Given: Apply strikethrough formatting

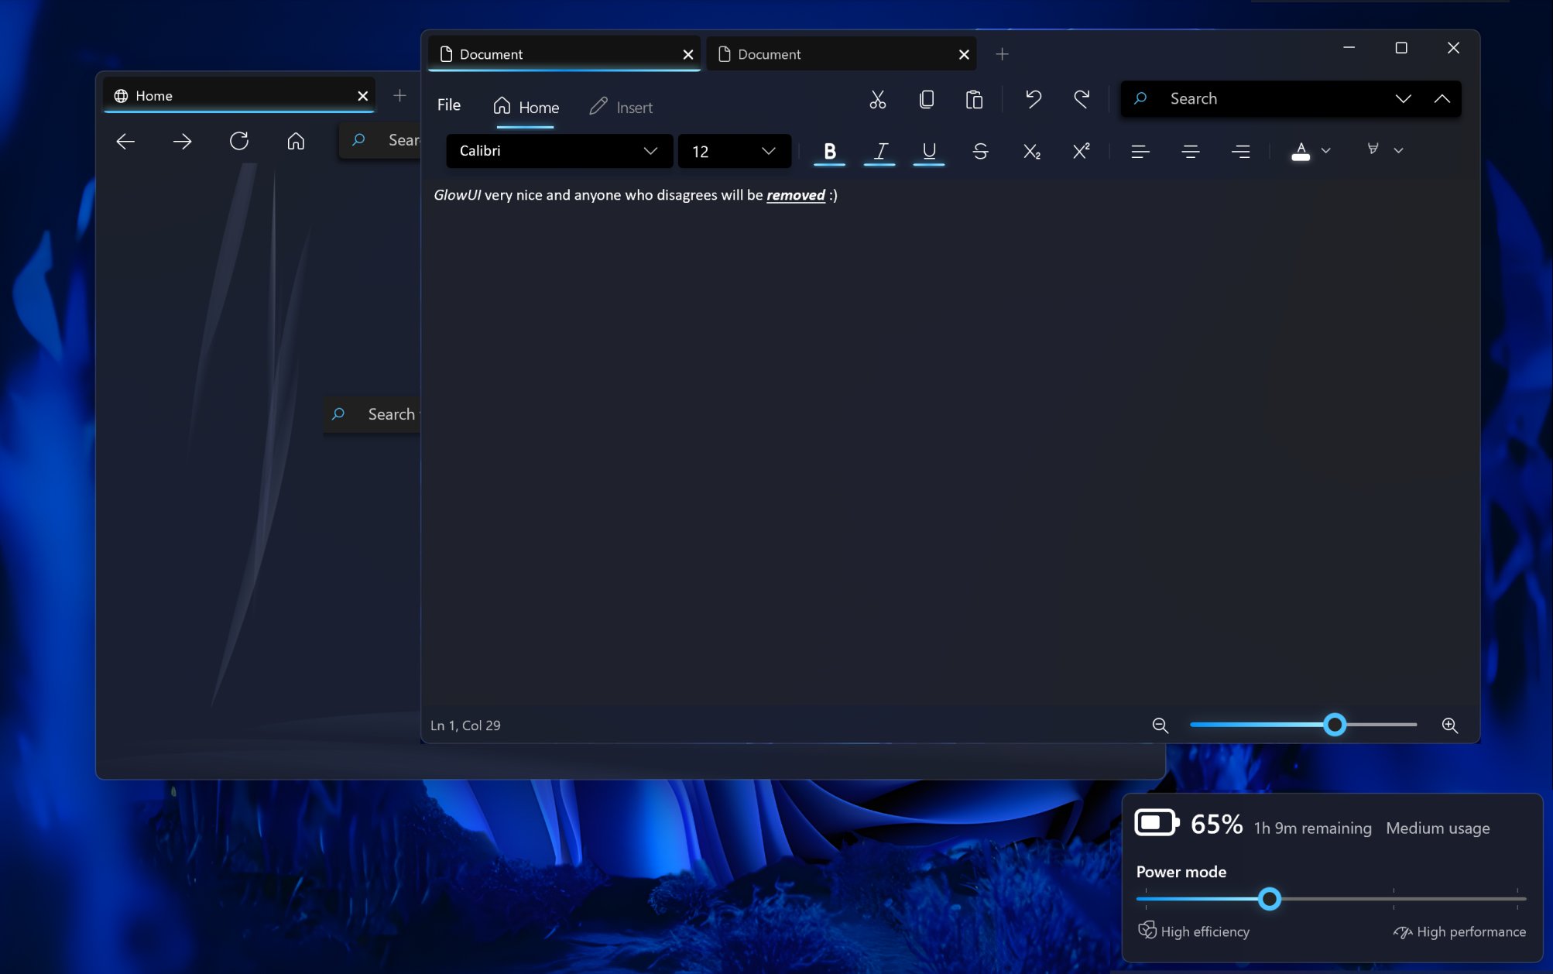Looking at the screenshot, I should pyautogui.click(x=980, y=151).
